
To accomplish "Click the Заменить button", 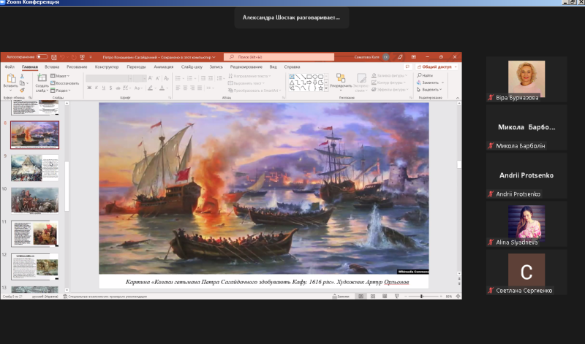I will click(x=431, y=83).
